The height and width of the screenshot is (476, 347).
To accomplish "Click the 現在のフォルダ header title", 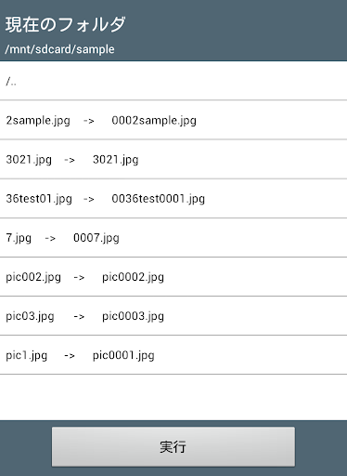I will point(65,24).
